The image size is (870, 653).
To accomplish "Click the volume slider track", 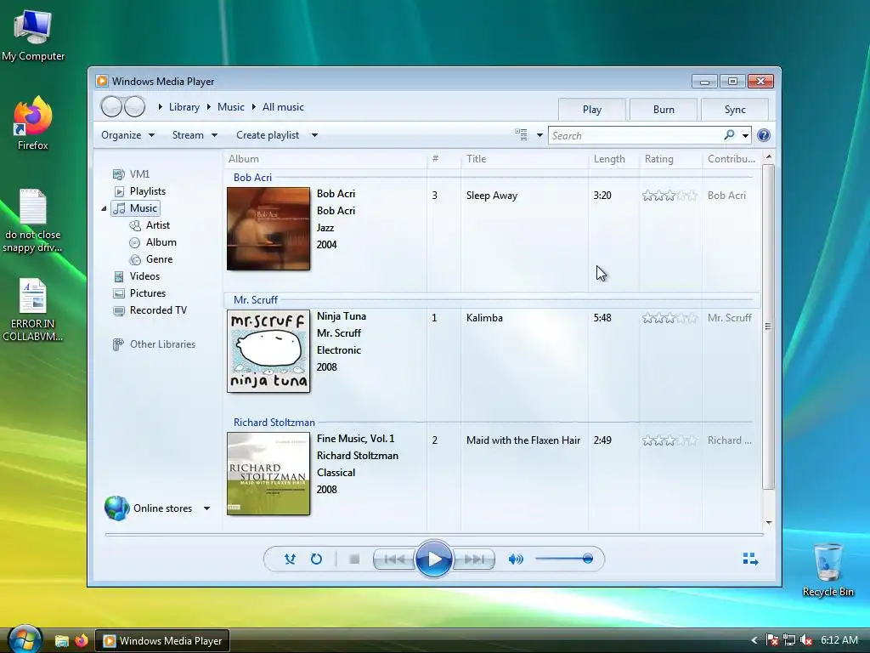I will [564, 559].
